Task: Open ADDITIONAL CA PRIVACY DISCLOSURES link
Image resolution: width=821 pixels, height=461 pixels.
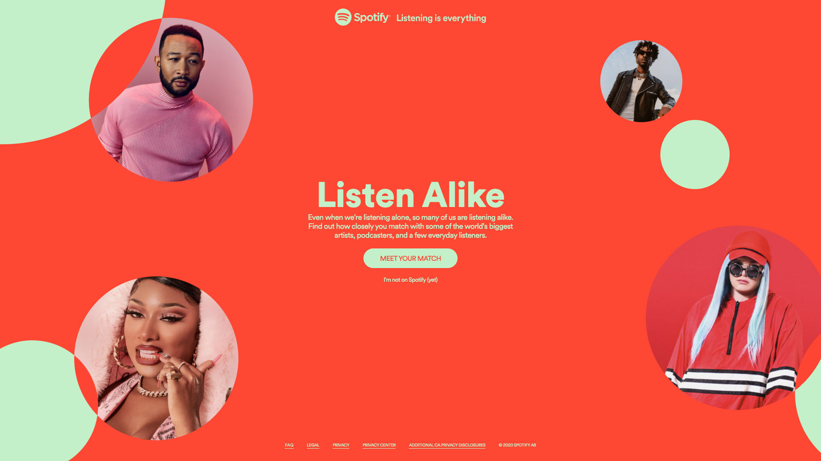Action: coord(447,445)
